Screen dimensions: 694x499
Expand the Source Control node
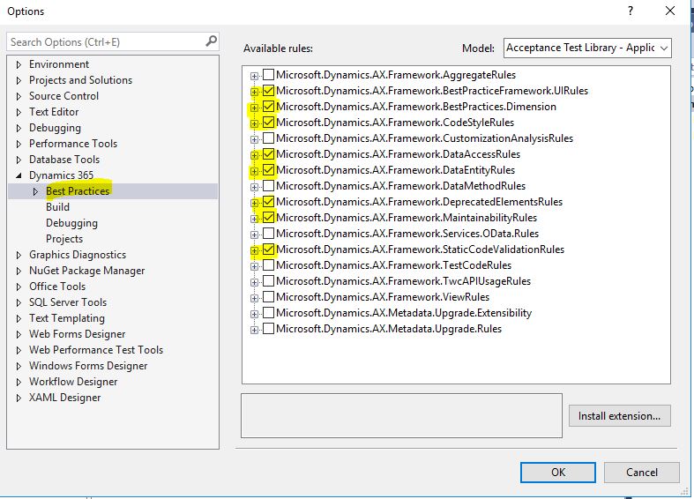point(19,96)
